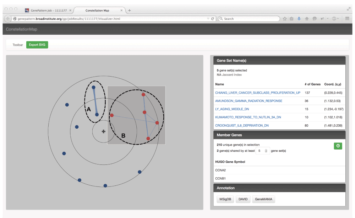Click the Export SVG button
Screen dimensions: 355x218
click(37, 45)
